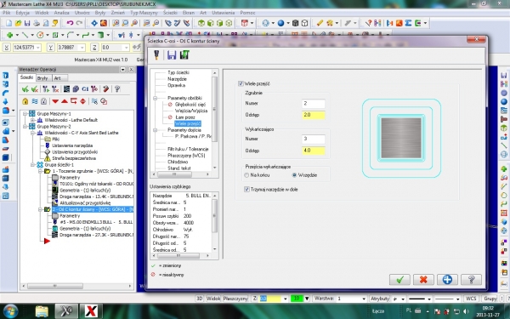
Task: Click the backplot selected operations icon
Action: pos(66,88)
